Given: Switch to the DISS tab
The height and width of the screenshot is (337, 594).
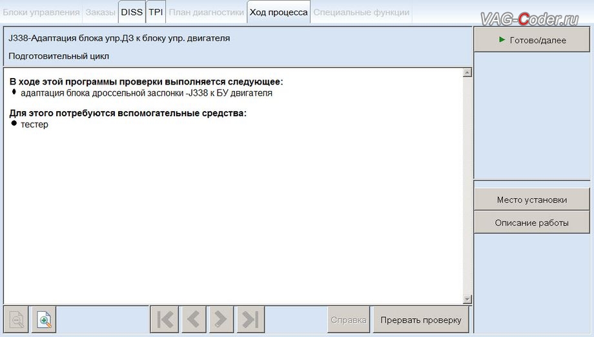Looking at the screenshot, I should [132, 12].
